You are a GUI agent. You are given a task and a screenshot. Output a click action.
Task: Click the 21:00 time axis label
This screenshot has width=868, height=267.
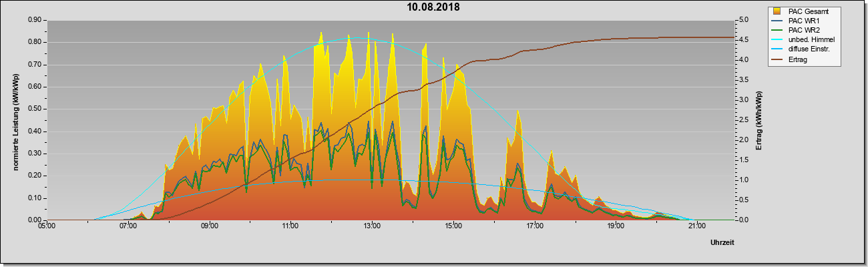point(696,226)
